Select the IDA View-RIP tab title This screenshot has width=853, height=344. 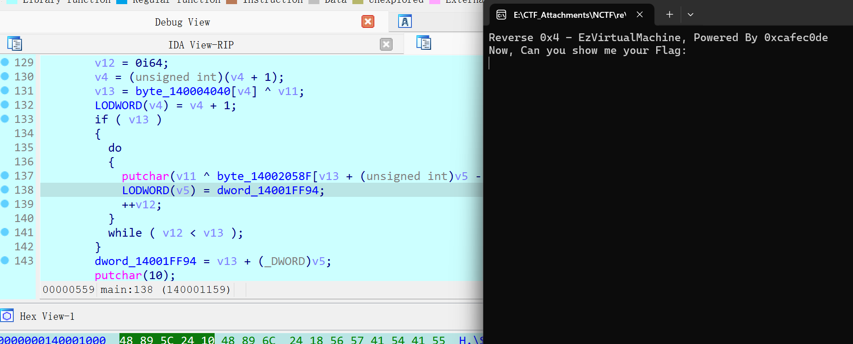coord(201,45)
